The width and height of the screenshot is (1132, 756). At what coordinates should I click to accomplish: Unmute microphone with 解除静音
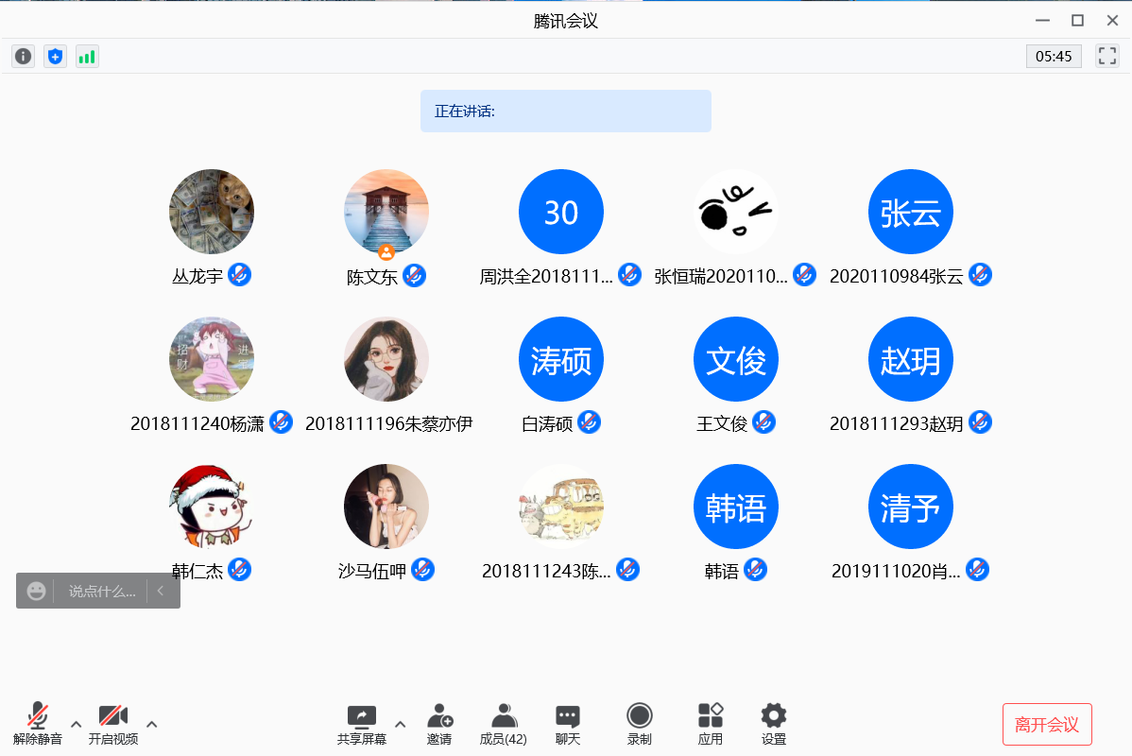click(x=38, y=724)
